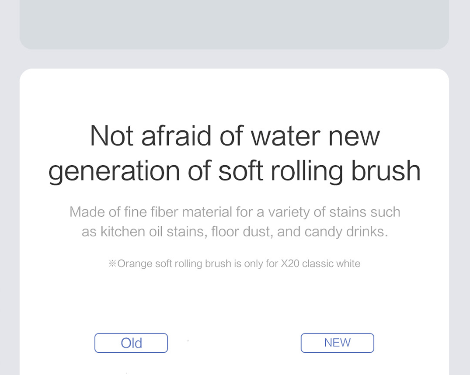Click the headline line 'Not afraid of water new'
The width and height of the screenshot is (470, 375).
tap(235, 136)
